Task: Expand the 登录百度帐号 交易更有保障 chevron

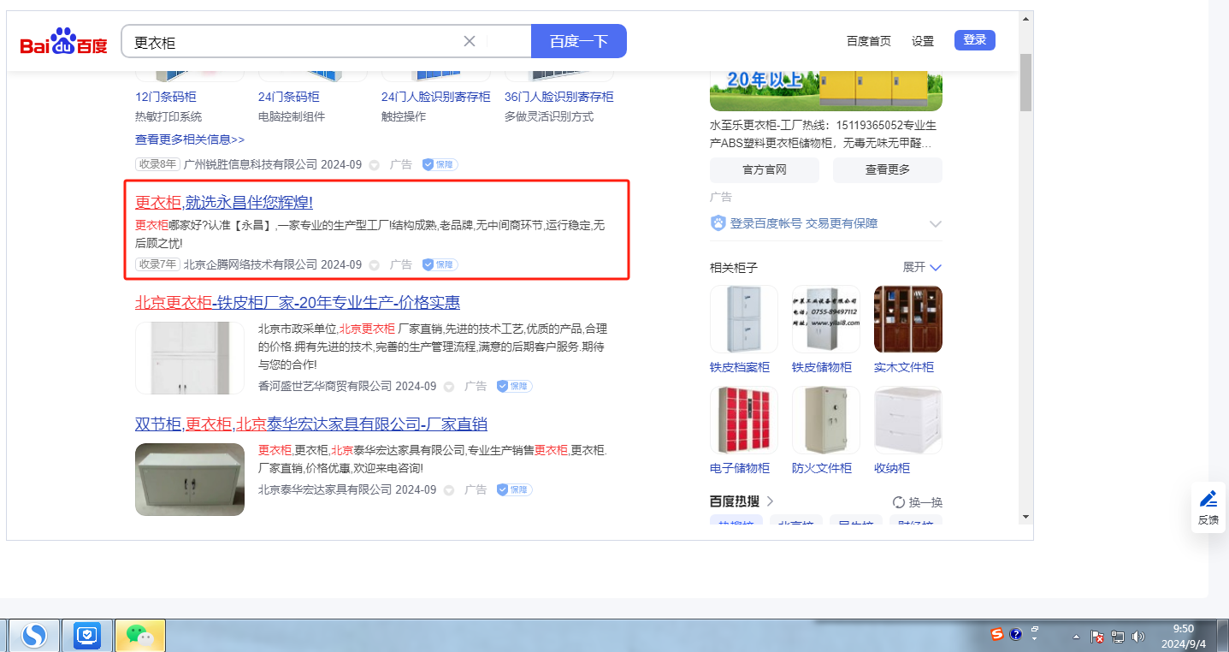Action: [x=936, y=224]
